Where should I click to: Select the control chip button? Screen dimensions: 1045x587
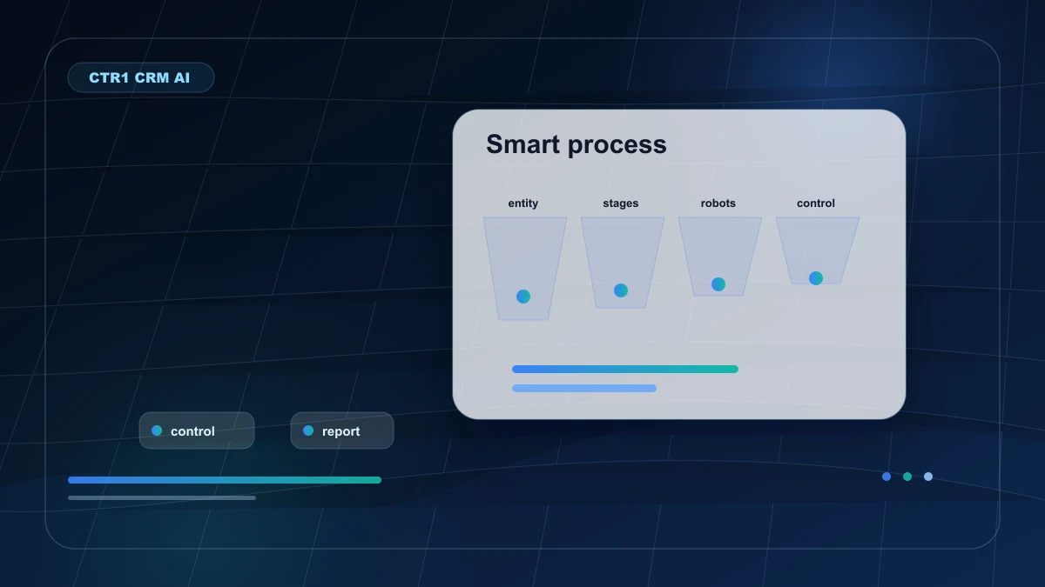coord(197,430)
